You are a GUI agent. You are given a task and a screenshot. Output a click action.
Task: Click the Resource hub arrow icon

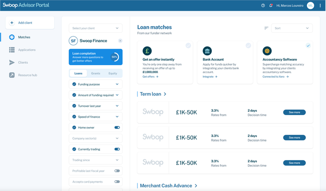pos(12,75)
